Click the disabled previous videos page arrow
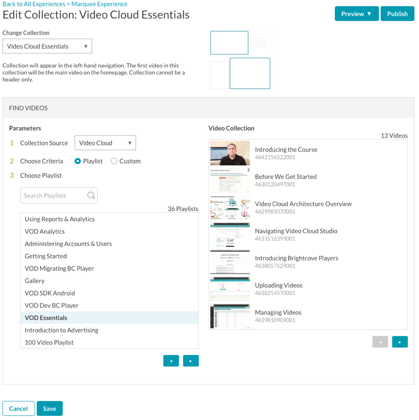This screenshot has height=420, width=419. click(x=380, y=342)
